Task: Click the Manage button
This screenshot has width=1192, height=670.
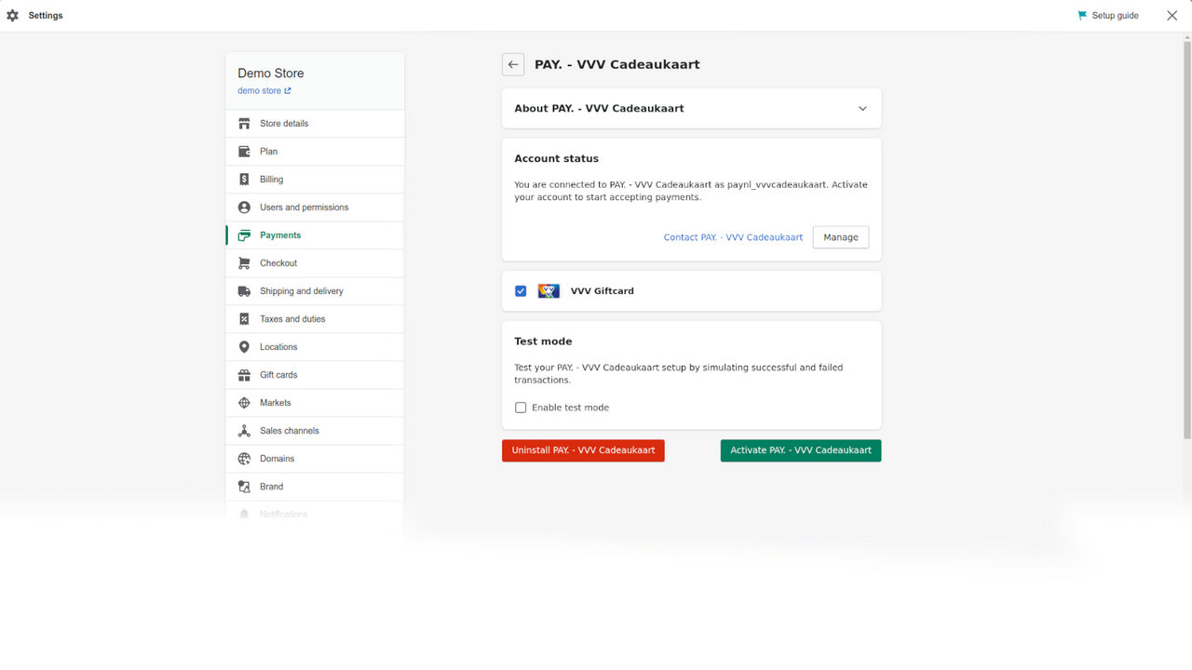Action: [x=841, y=237]
